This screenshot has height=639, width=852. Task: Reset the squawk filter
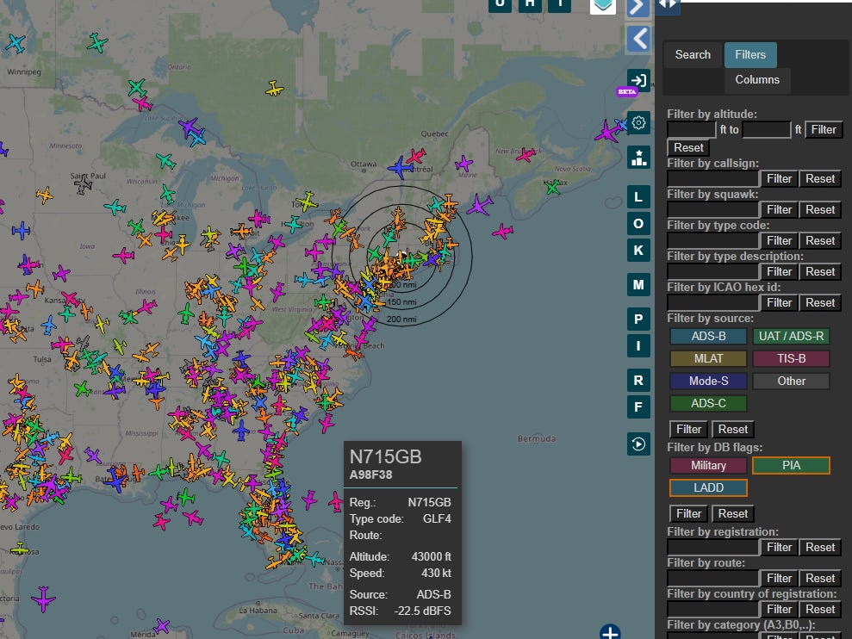(x=820, y=210)
